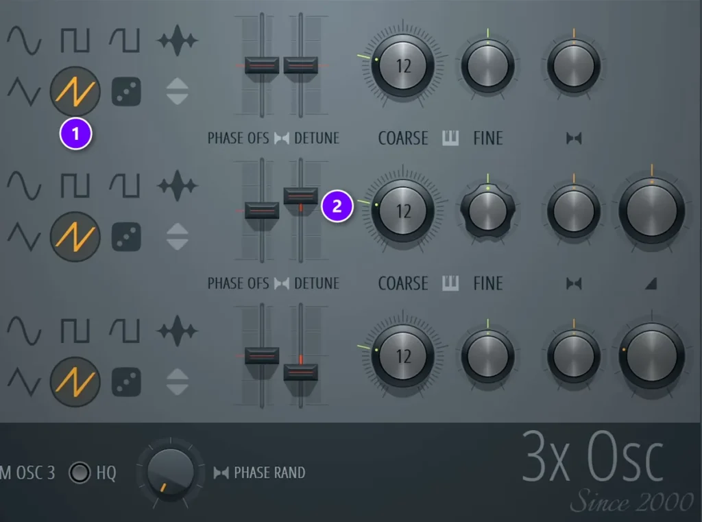Image resolution: width=702 pixels, height=522 pixels.
Task: Select noise shape for oscillator 1
Action: (178, 40)
